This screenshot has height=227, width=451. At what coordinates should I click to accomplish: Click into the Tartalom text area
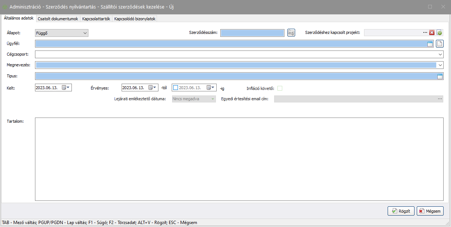[x=239, y=159]
